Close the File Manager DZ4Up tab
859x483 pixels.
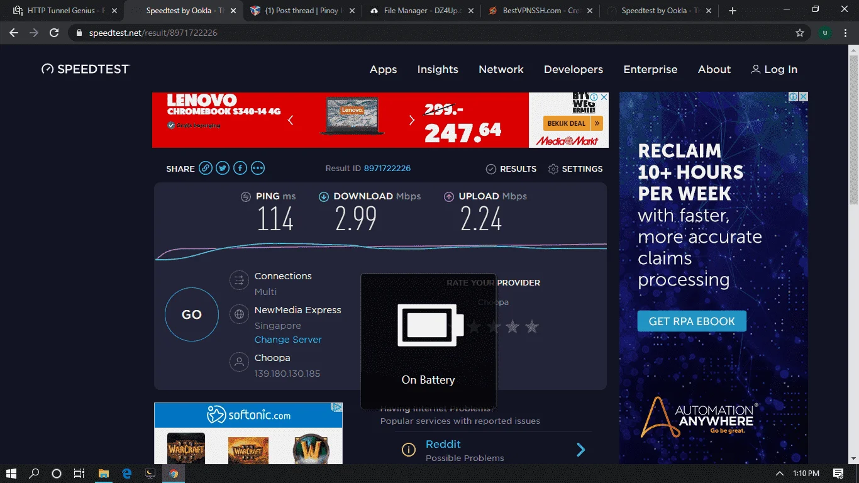click(470, 11)
